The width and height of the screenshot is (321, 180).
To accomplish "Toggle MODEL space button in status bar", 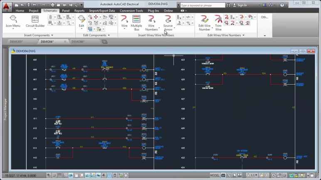I will click(215, 175).
